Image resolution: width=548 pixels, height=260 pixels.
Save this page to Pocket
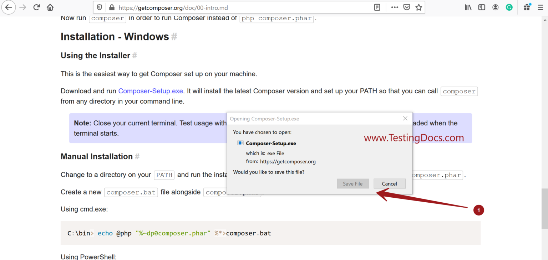(x=407, y=7)
